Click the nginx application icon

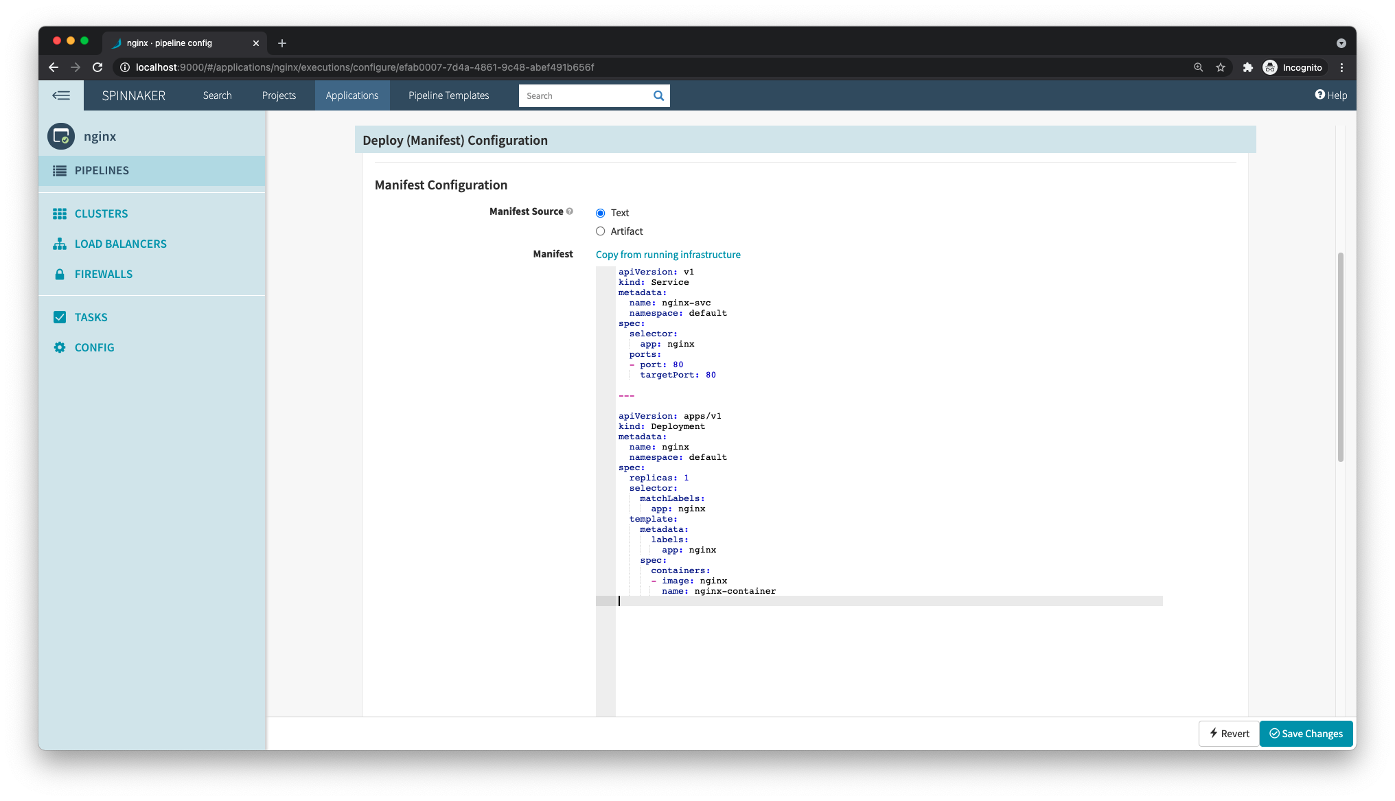coord(61,136)
